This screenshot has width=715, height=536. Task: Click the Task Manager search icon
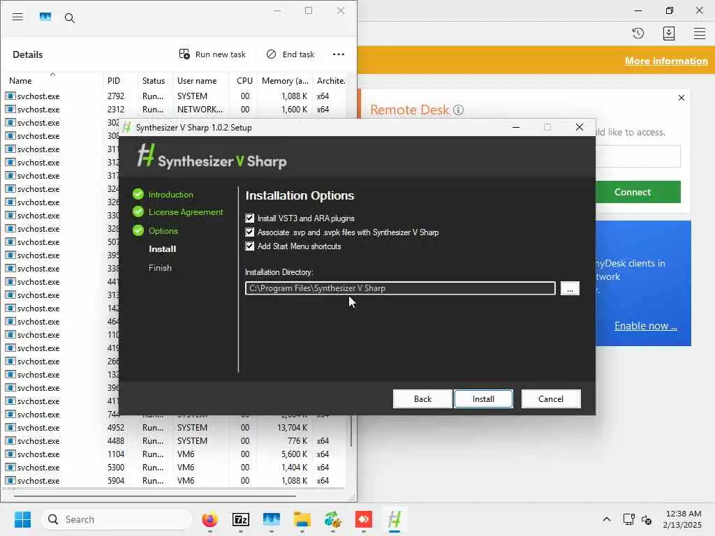69,17
